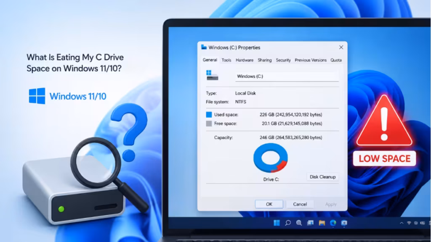431x242 pixels.
Task: Click the outlined Search magnifier on the taskbar
Action: pos(288,223)
